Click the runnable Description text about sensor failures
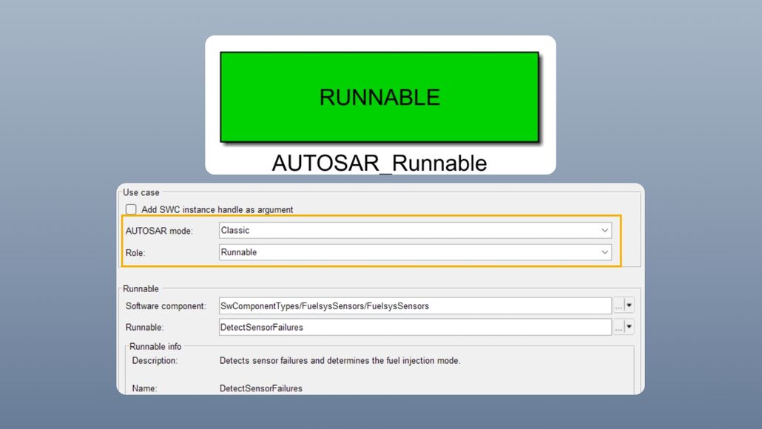Image resolution: width=762 pixels, height=429 pixels. pyautogui.click(x=340, y=361)
